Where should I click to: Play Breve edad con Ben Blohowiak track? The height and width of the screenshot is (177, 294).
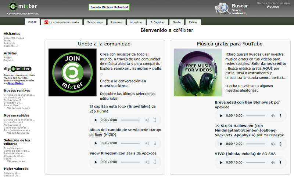click(x=221, y=116)
